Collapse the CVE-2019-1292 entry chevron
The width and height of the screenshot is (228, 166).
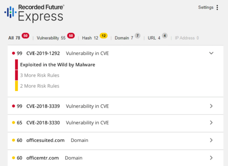pyautogui.click(x=211, y=53)
